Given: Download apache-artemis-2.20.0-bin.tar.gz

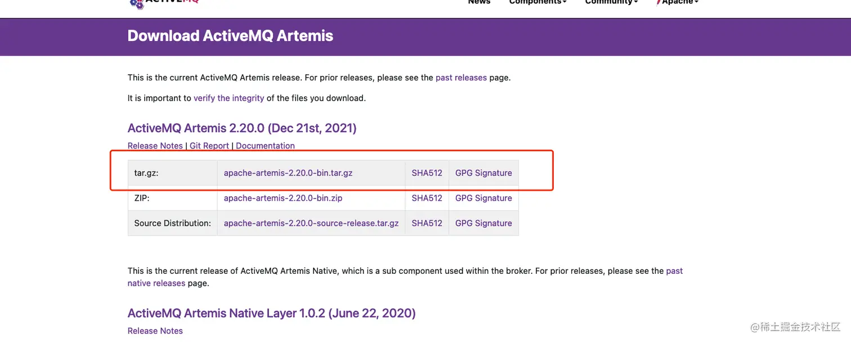Looking at the screenshot, I should tap(288, 173).
